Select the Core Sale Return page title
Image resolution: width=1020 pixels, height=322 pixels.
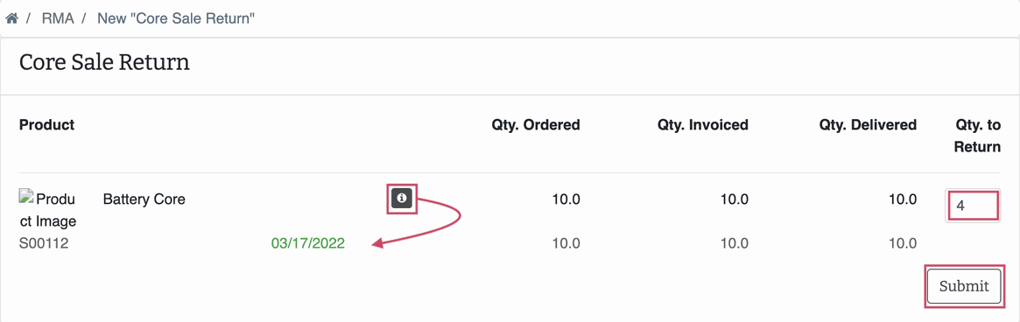click(105, 63)
